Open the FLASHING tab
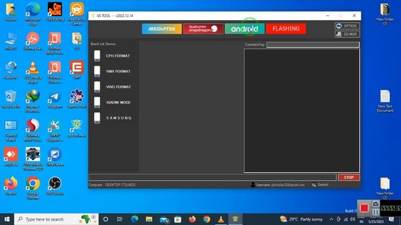 [286, 29]
